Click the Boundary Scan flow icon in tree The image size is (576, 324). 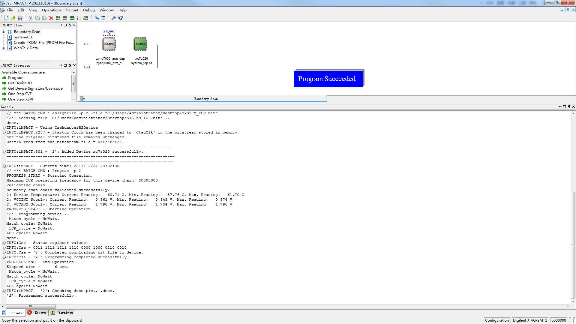click(x=10, y=32)
